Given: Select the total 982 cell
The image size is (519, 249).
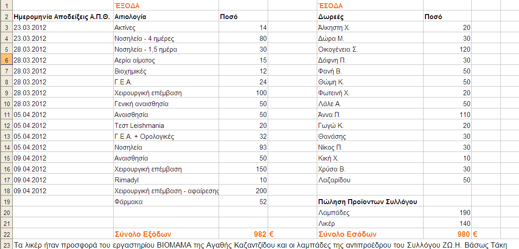Looking at the screenshot, I should [243, 234].
